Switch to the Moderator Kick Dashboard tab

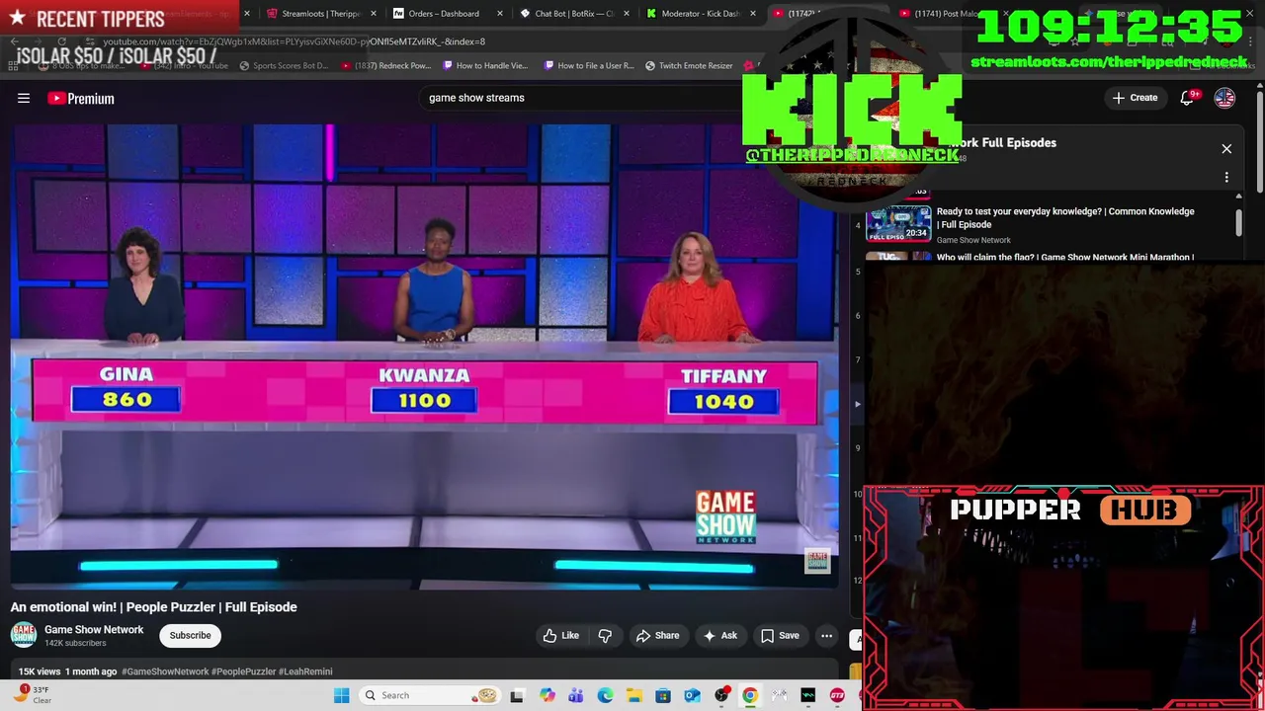click(694, 14)
